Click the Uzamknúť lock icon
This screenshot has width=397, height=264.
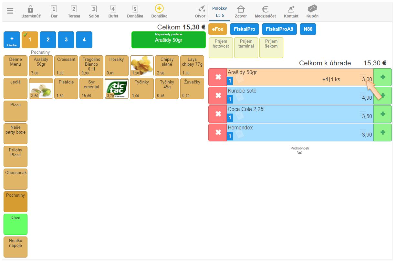pos(31,9)
